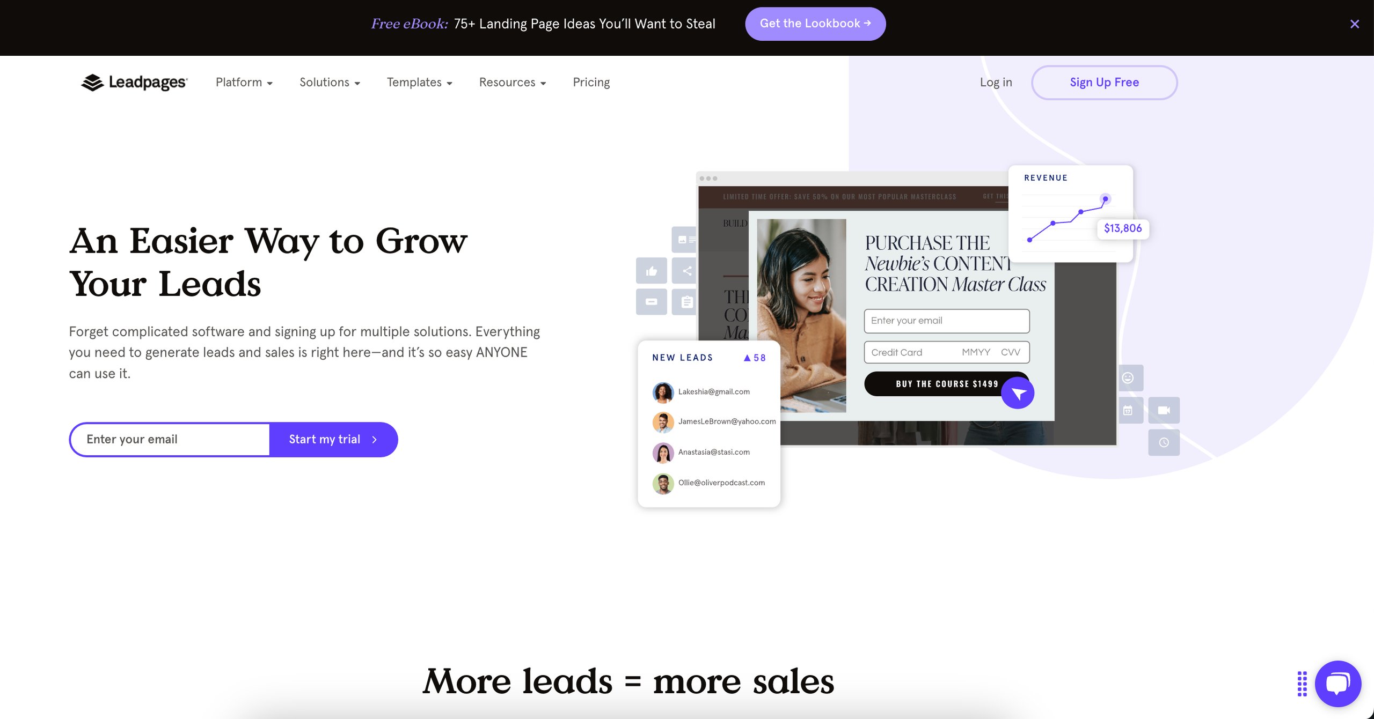1374x719 pixels.
Task: Open the Resources menu
Action: point(513,83)
